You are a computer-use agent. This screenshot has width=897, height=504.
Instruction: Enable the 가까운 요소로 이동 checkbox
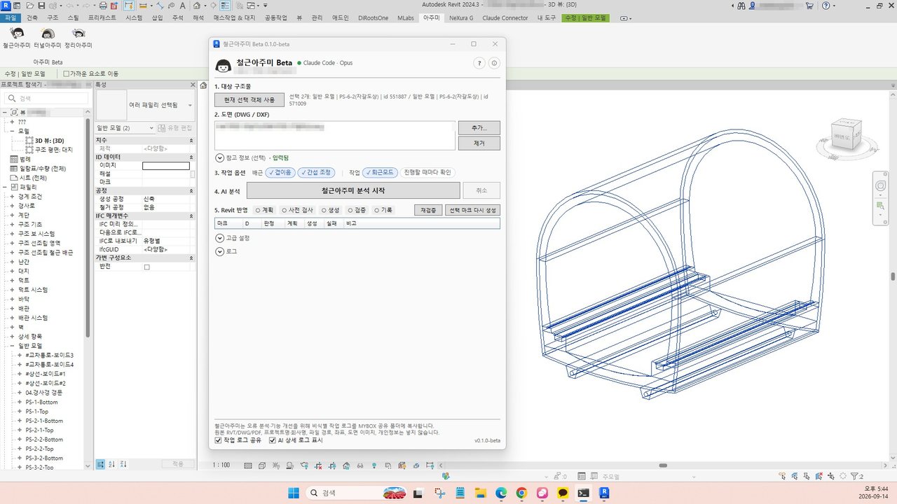pos(67,73)
